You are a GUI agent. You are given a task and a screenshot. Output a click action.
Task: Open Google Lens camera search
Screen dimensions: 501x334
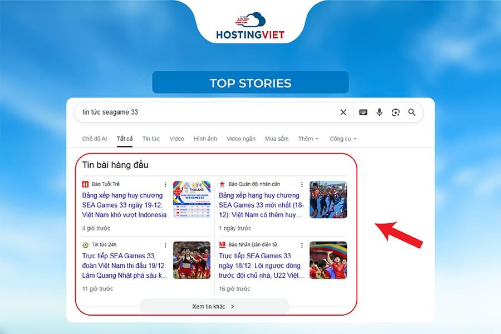point(395,112)
